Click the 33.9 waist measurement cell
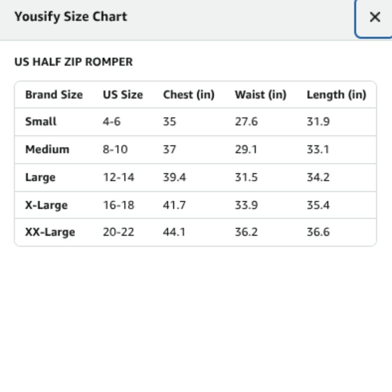 (246, 205)
